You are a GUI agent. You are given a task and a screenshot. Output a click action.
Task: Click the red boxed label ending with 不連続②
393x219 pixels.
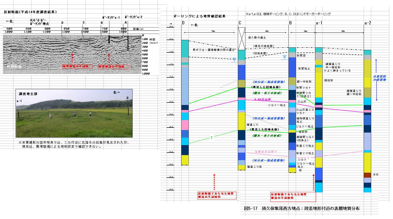[293, 196]
